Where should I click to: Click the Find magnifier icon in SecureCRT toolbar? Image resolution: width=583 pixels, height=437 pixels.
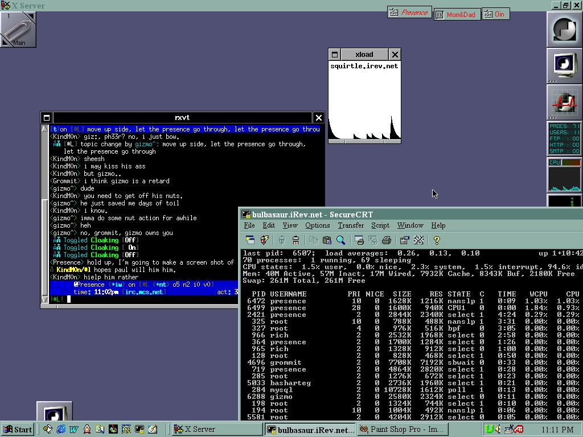pyautogui.click(x=340, y=240)
